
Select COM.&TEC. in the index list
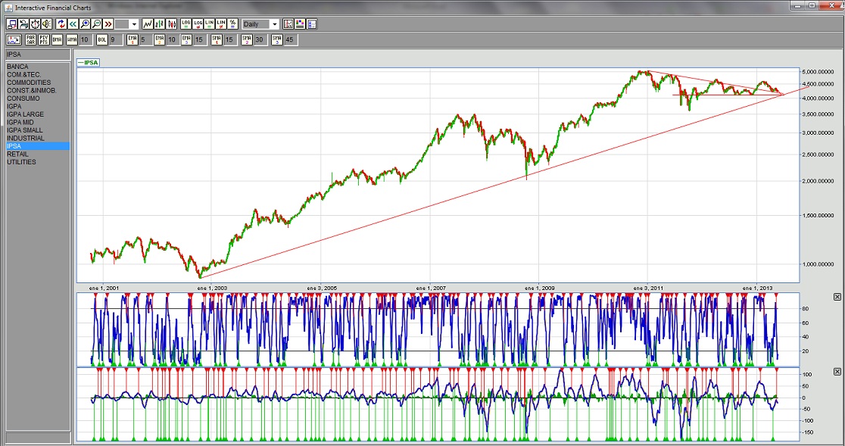38,75
